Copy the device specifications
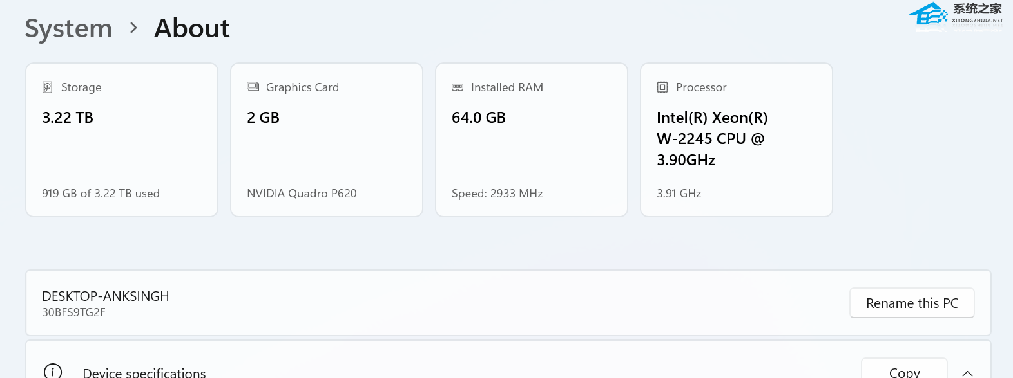The image size is (1013, 378). click(x=904, y=369)
